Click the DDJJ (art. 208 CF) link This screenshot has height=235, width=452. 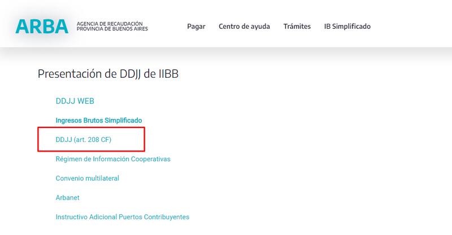pyautogui.click(x=84, y=140)
